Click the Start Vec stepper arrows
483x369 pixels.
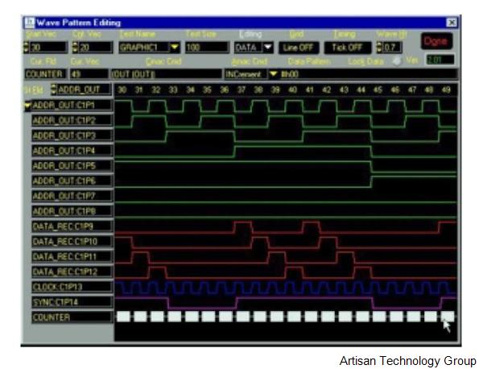pos(26,48)
